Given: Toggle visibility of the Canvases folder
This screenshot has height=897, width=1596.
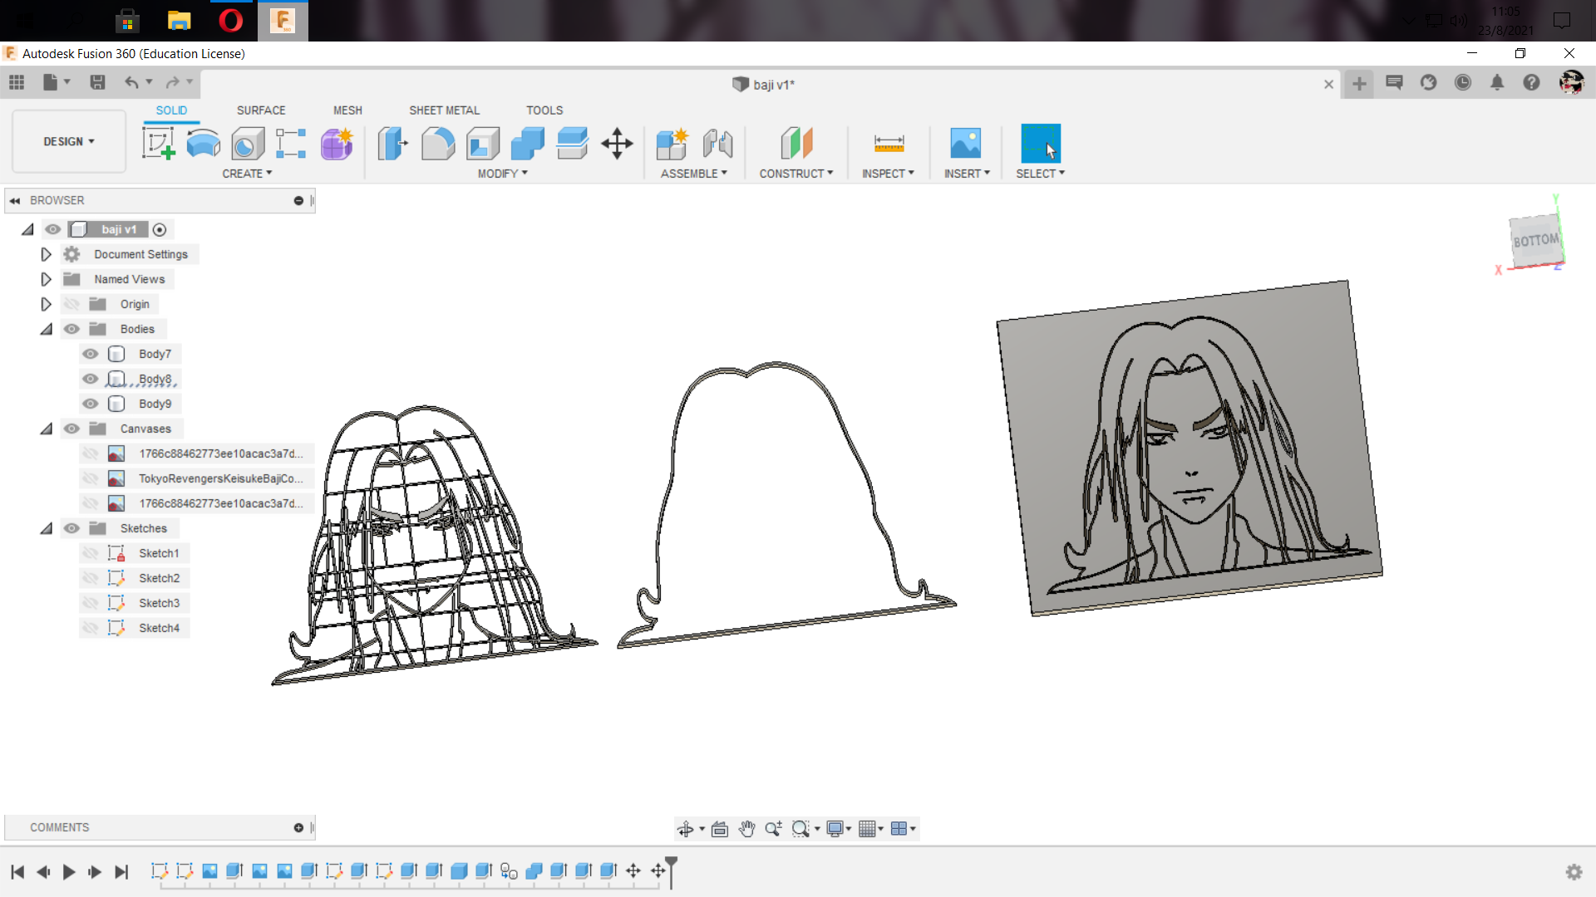Looking at the screenshot, I should click(71, 429).
